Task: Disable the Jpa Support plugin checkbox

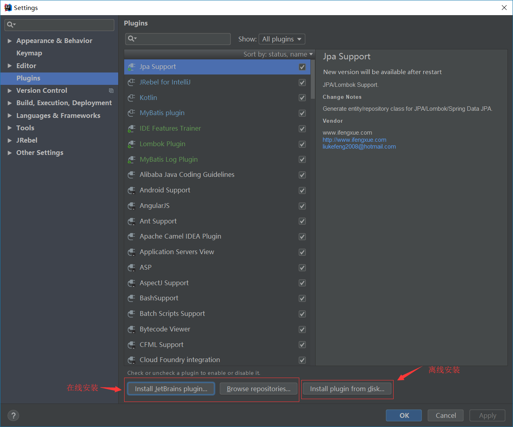Action: click(302, 67)
